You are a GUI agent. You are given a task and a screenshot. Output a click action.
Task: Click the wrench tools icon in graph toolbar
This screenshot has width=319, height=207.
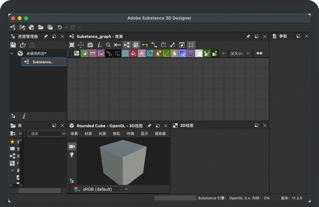[173, 45]
